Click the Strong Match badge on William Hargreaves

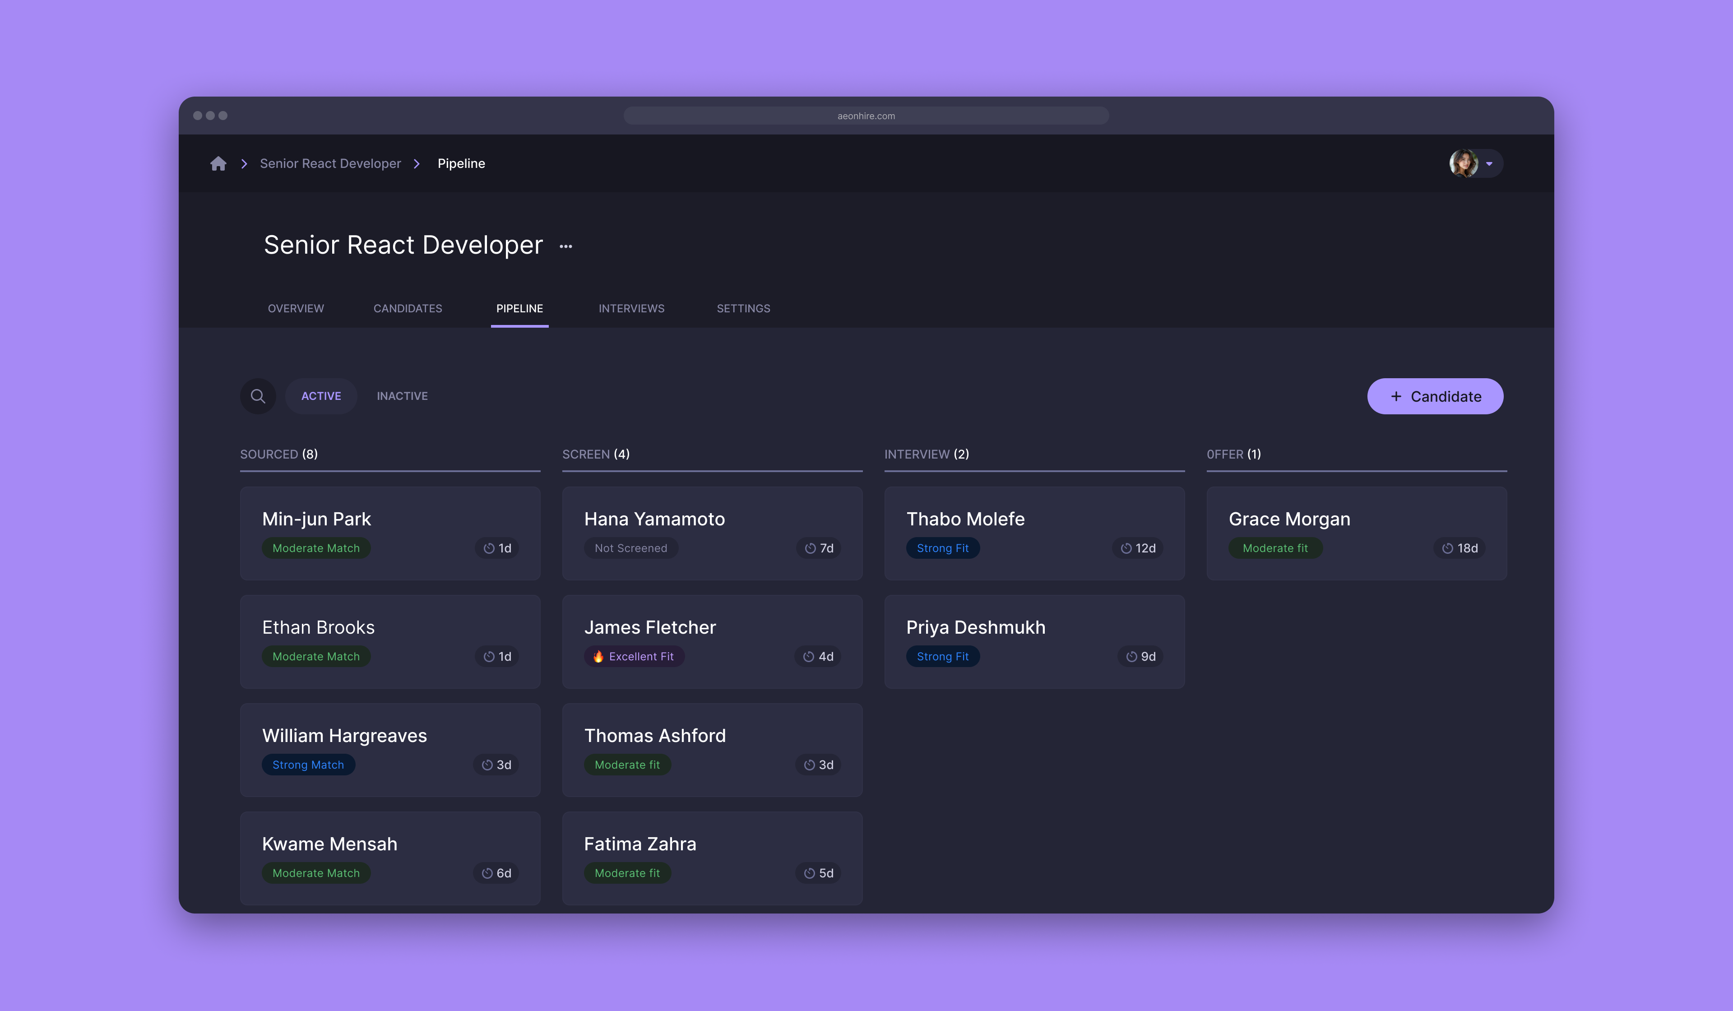[308, 765]
